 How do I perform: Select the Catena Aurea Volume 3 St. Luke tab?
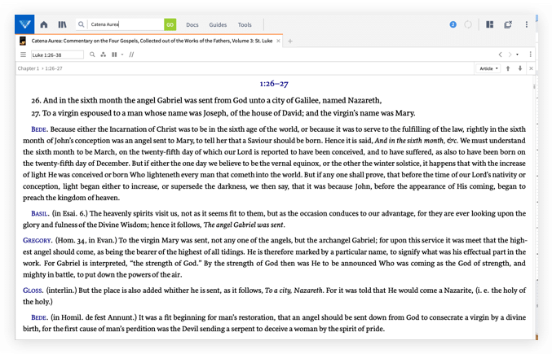[152, 41]
